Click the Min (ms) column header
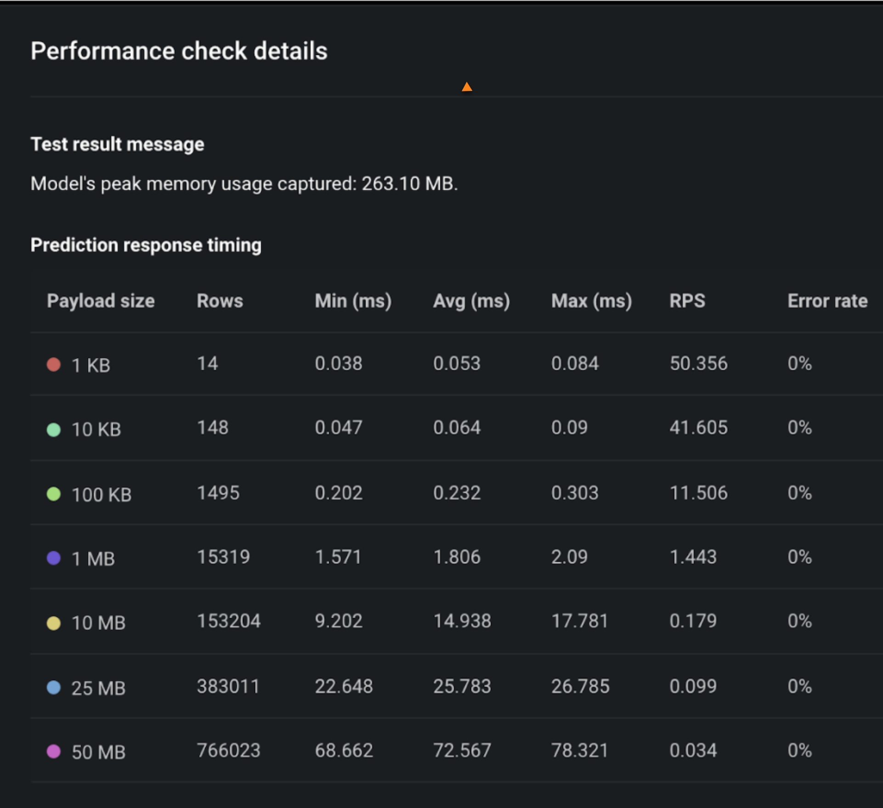Viewport: 883px width, 808px height. (x=353, y=301)
